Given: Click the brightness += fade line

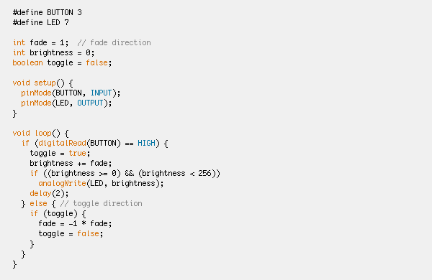Looking at the screenshot, I should pyautogui.click(x=71, y=163).
